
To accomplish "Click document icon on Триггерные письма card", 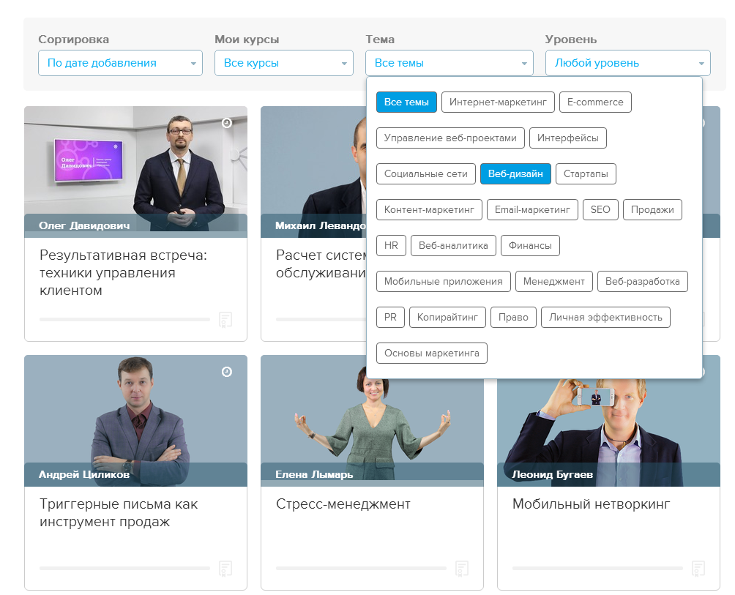I will pyautogui.click(x=225, y=568).
